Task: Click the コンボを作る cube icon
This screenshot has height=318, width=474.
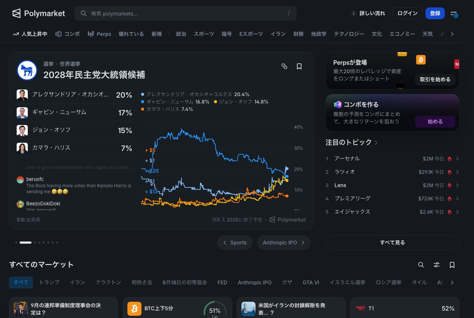Action: coord(337,105)
